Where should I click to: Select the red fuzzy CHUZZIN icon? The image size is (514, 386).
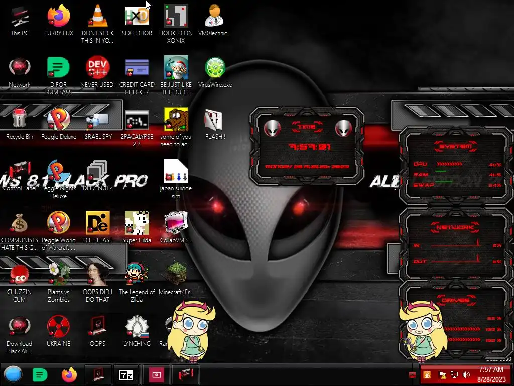point(20,275)
